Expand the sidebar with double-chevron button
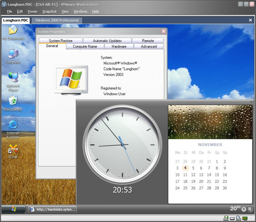This screenshot has height=222, width=256. pyautogui.click(x=244, y=209)
